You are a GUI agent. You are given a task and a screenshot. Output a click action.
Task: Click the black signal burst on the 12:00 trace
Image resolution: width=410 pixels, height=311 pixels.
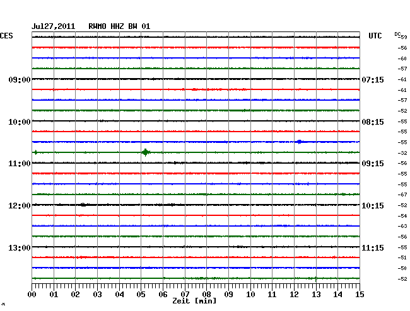tap(83, 205)
